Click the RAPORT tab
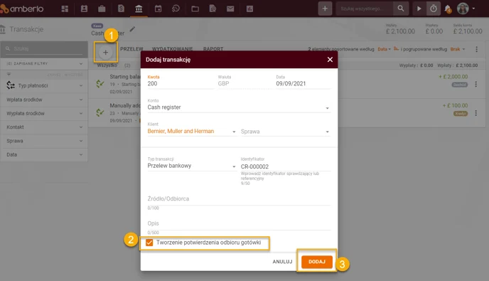This screenshot has height=281, width=489. point(213,48)
